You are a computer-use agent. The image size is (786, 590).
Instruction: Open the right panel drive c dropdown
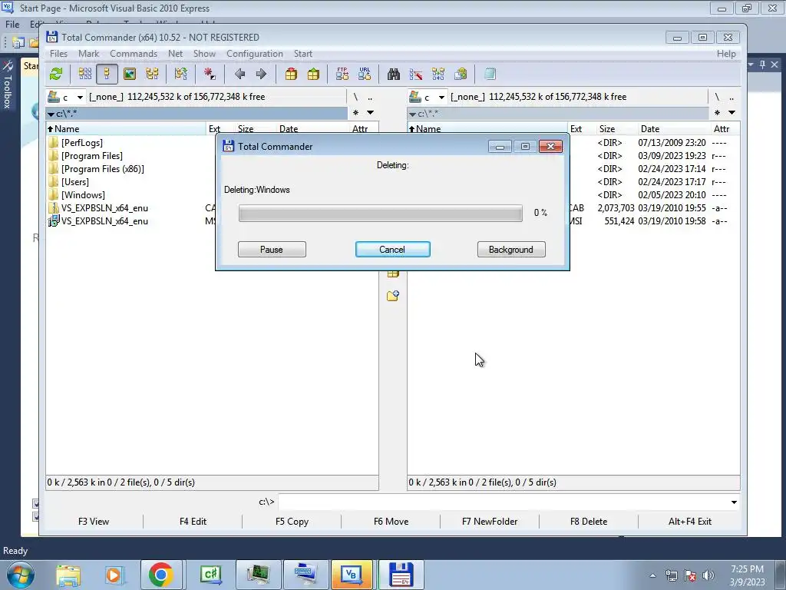[441, 97]
